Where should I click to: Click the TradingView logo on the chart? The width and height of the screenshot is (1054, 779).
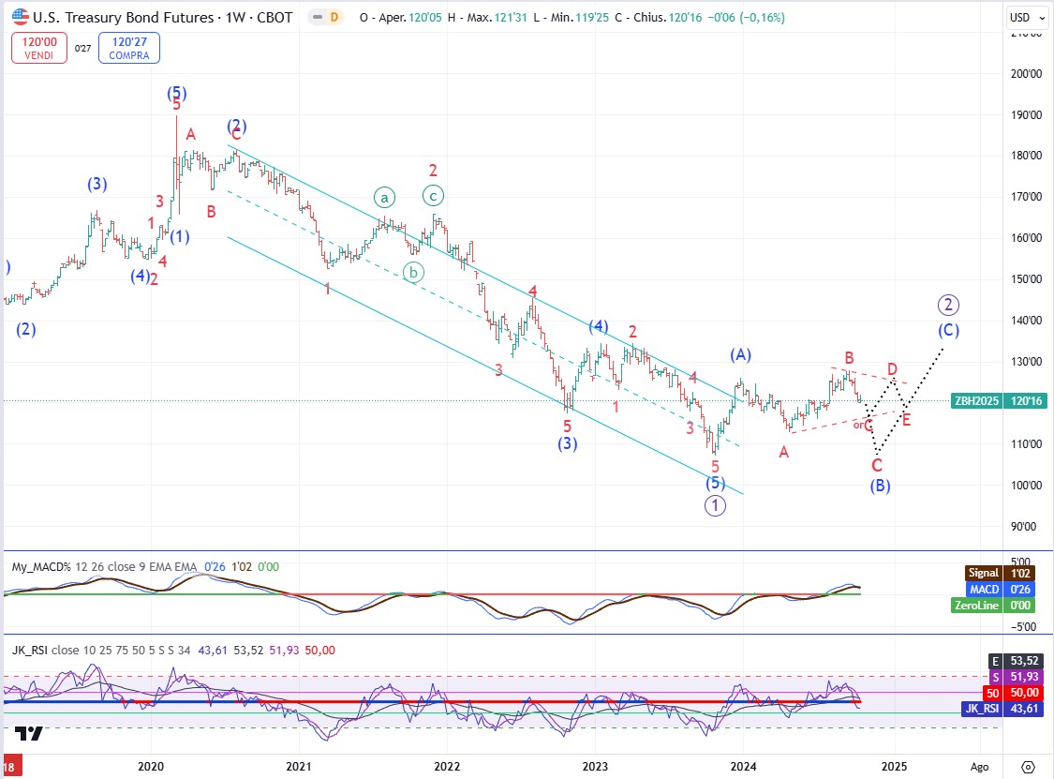point(29,733)
